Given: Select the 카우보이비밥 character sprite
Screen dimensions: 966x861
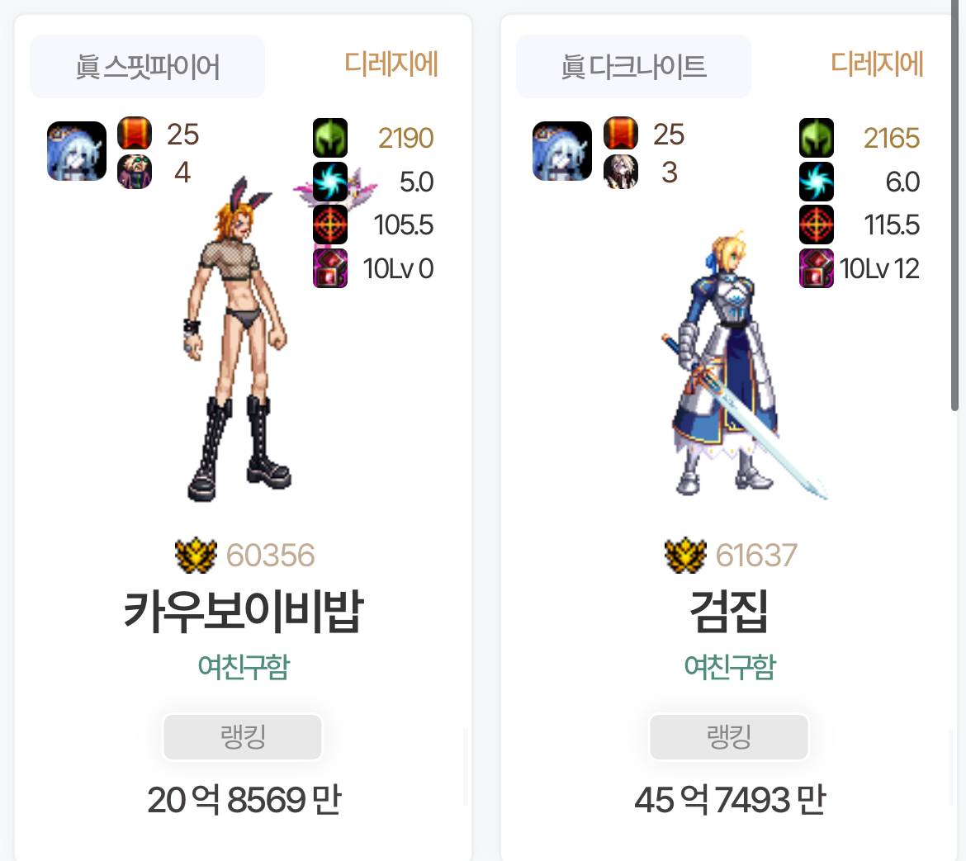Looking at the screenshot, I should click(x=237, y=338).
